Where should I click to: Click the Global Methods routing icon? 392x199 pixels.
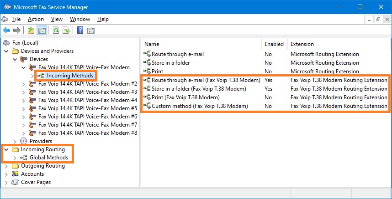pyautogui.click(x=24, y=158)
